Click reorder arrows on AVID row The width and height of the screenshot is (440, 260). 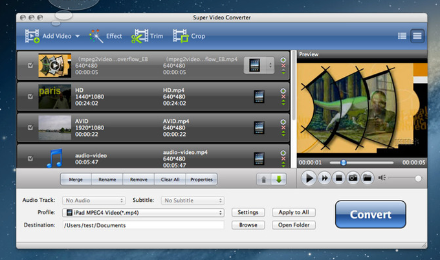click(283, 134)
